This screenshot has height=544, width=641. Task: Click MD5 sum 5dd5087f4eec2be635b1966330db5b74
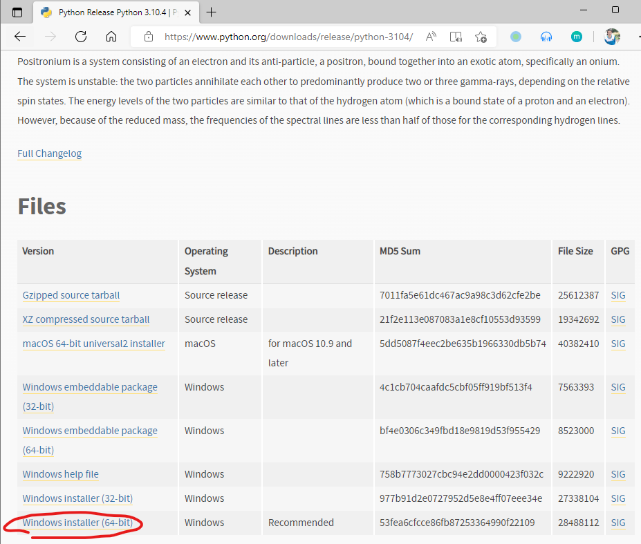463,344
